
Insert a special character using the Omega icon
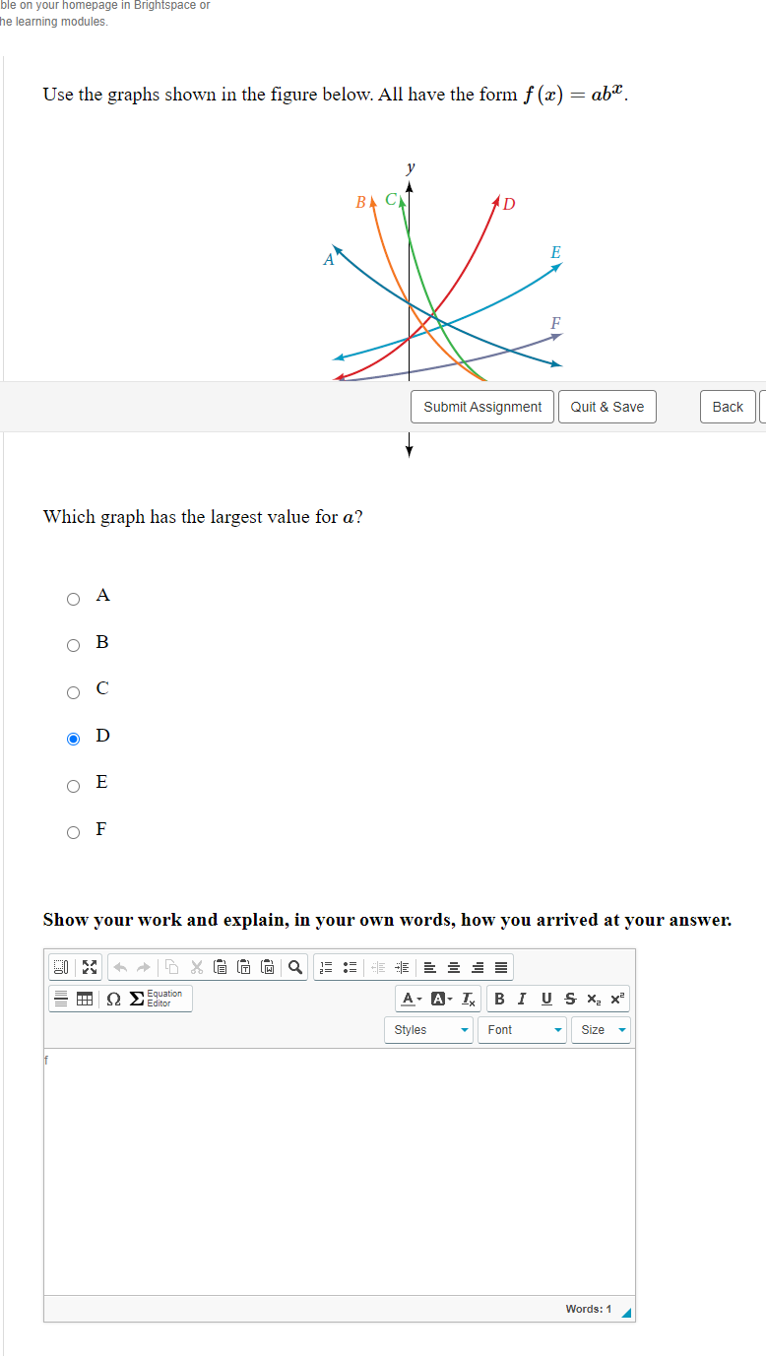click(113, 999)
